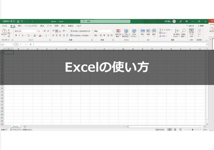Open the number format dropdown
Image resolution: width=214 pixels, height=150 pixels.
pyautogui.click(x=112, y=31)
